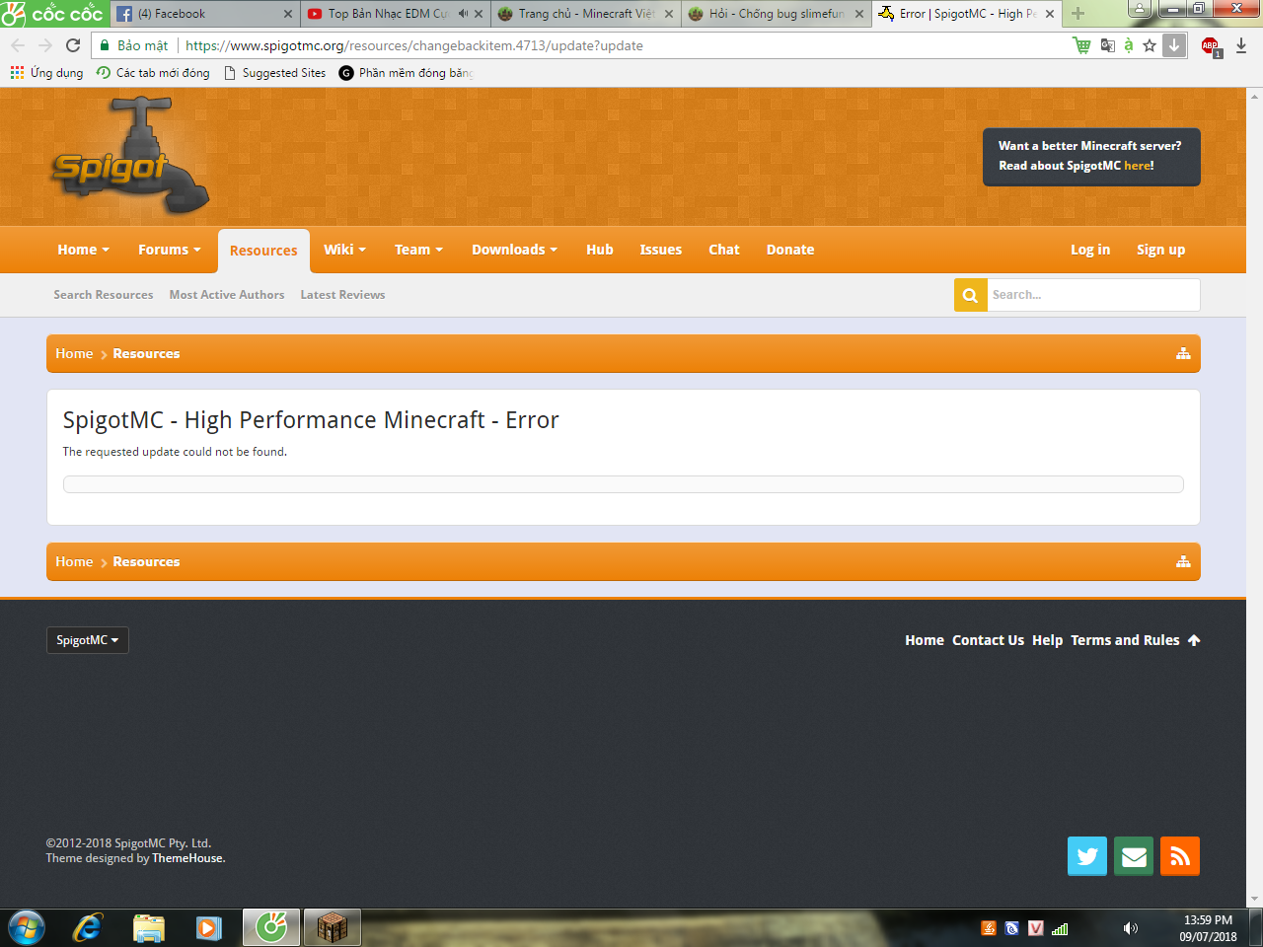Open Most Active Authors link
This screenshot has height=947, width=1263.
(x=227, y=295)
